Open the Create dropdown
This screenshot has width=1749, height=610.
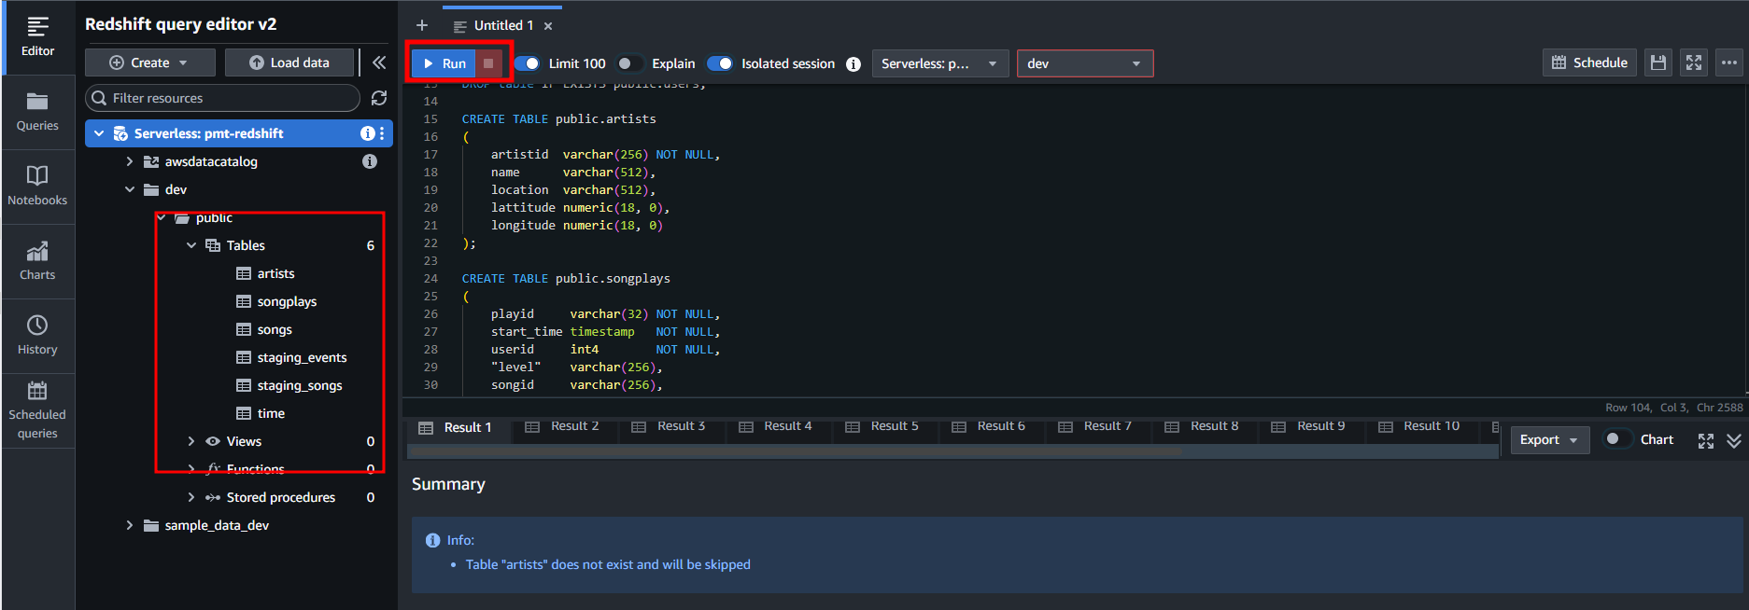coord(149,62)
